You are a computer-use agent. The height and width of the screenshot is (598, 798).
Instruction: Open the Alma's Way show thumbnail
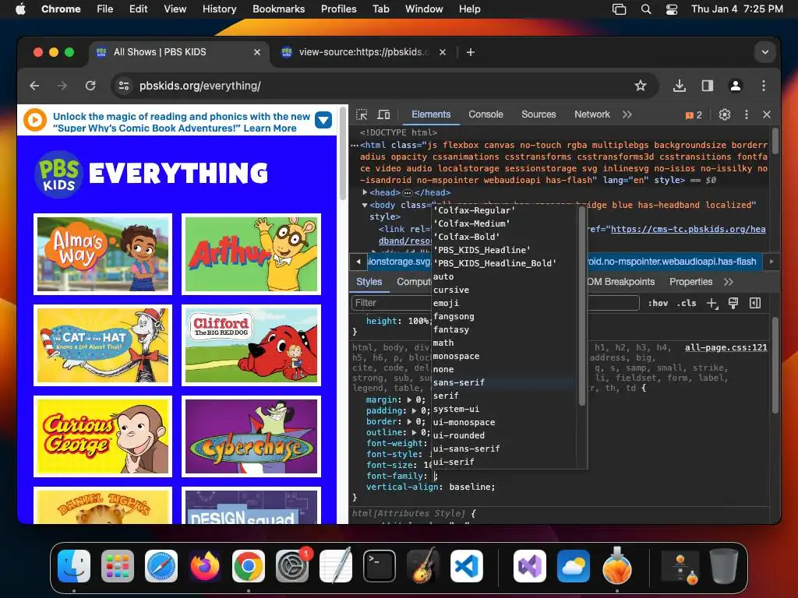click(x=103, y=255)
